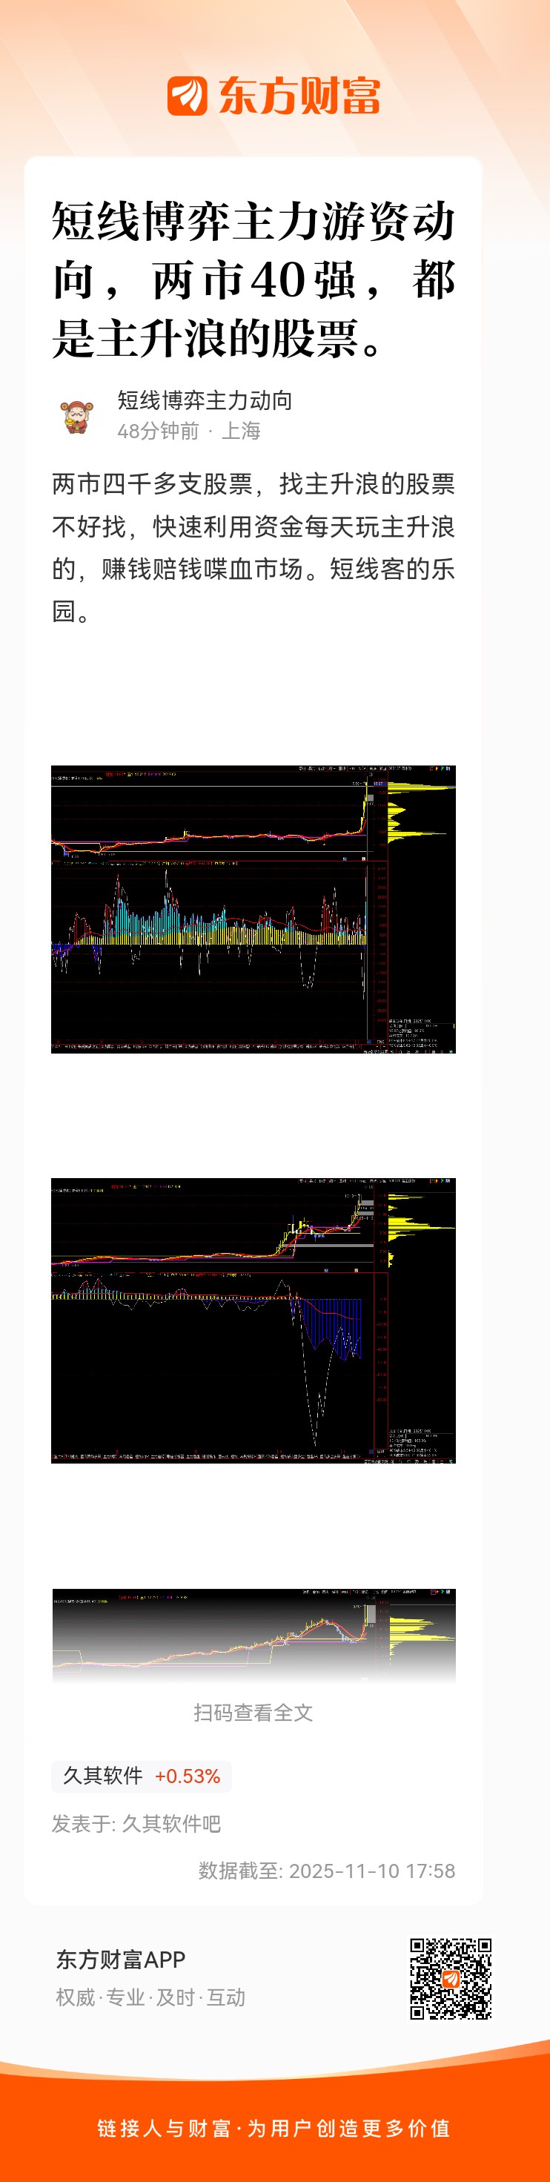Viewport: 550px width, 2182px height.
Task: Open the third faded stock chart
Action: (254, 1636)
